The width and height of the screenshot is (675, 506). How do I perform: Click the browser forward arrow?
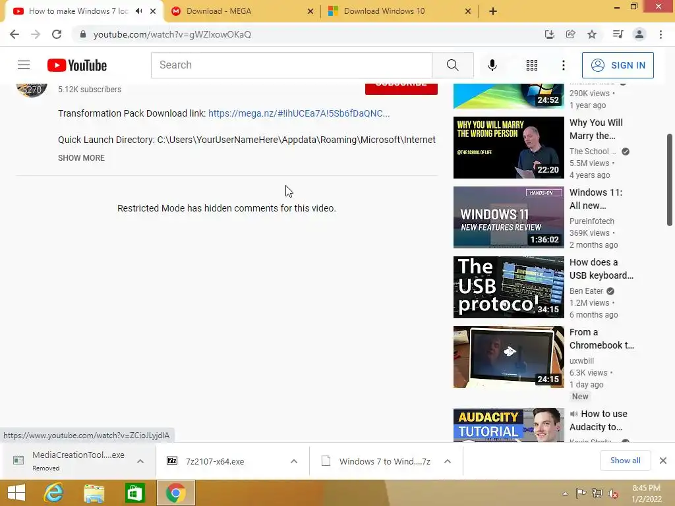click(36, 34)
